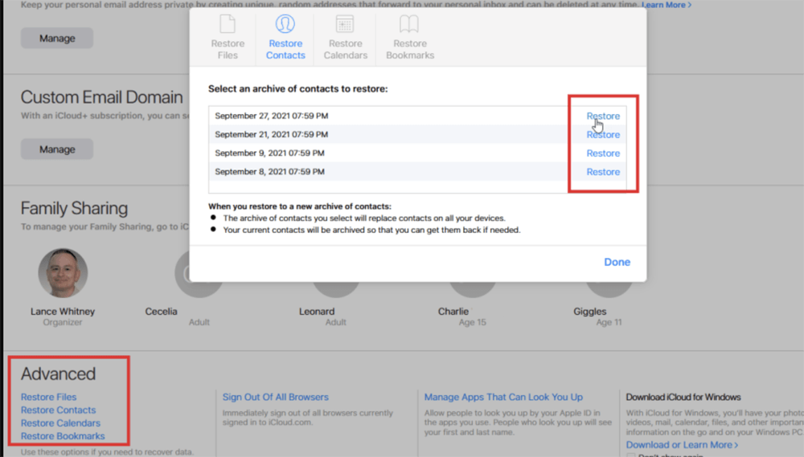
Task: Select the 'September 9, 2021 07:59 PM' text
Action: click(269, 153)
